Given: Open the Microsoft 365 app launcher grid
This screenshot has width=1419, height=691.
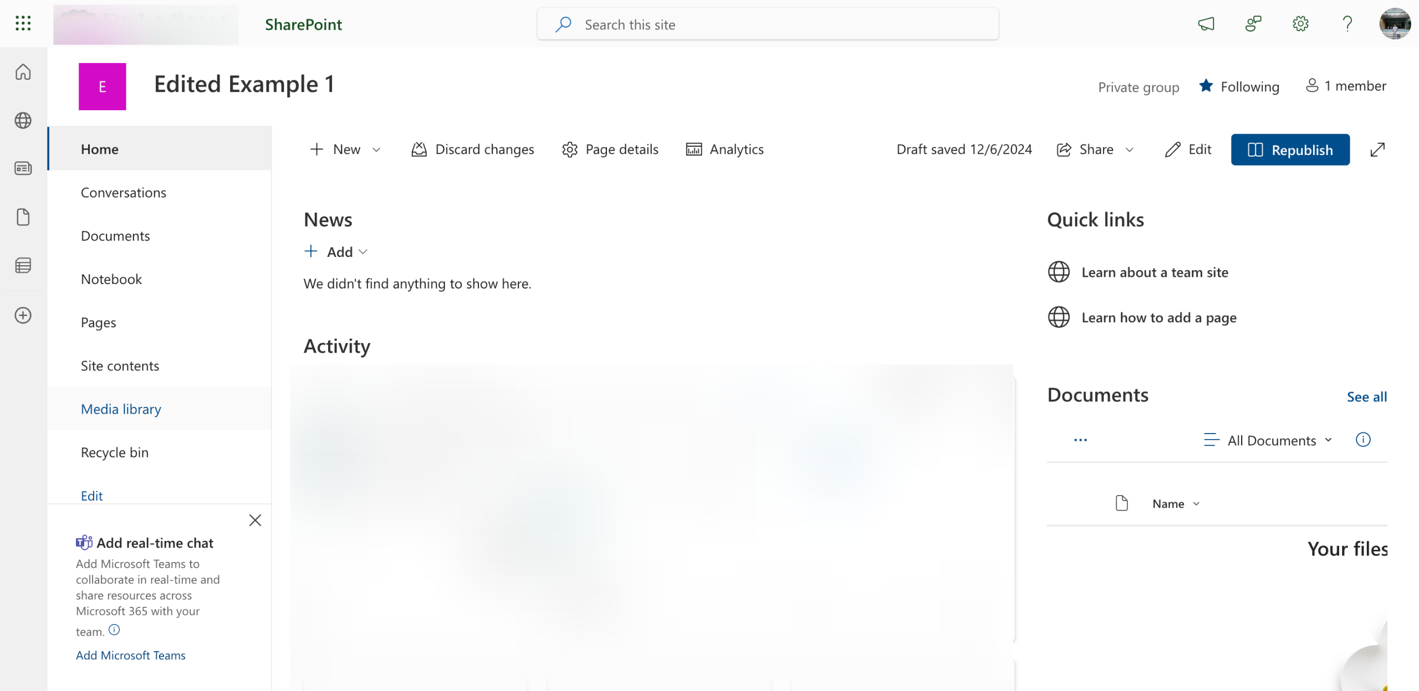Looking at the screenshot, I should (23, 23).
